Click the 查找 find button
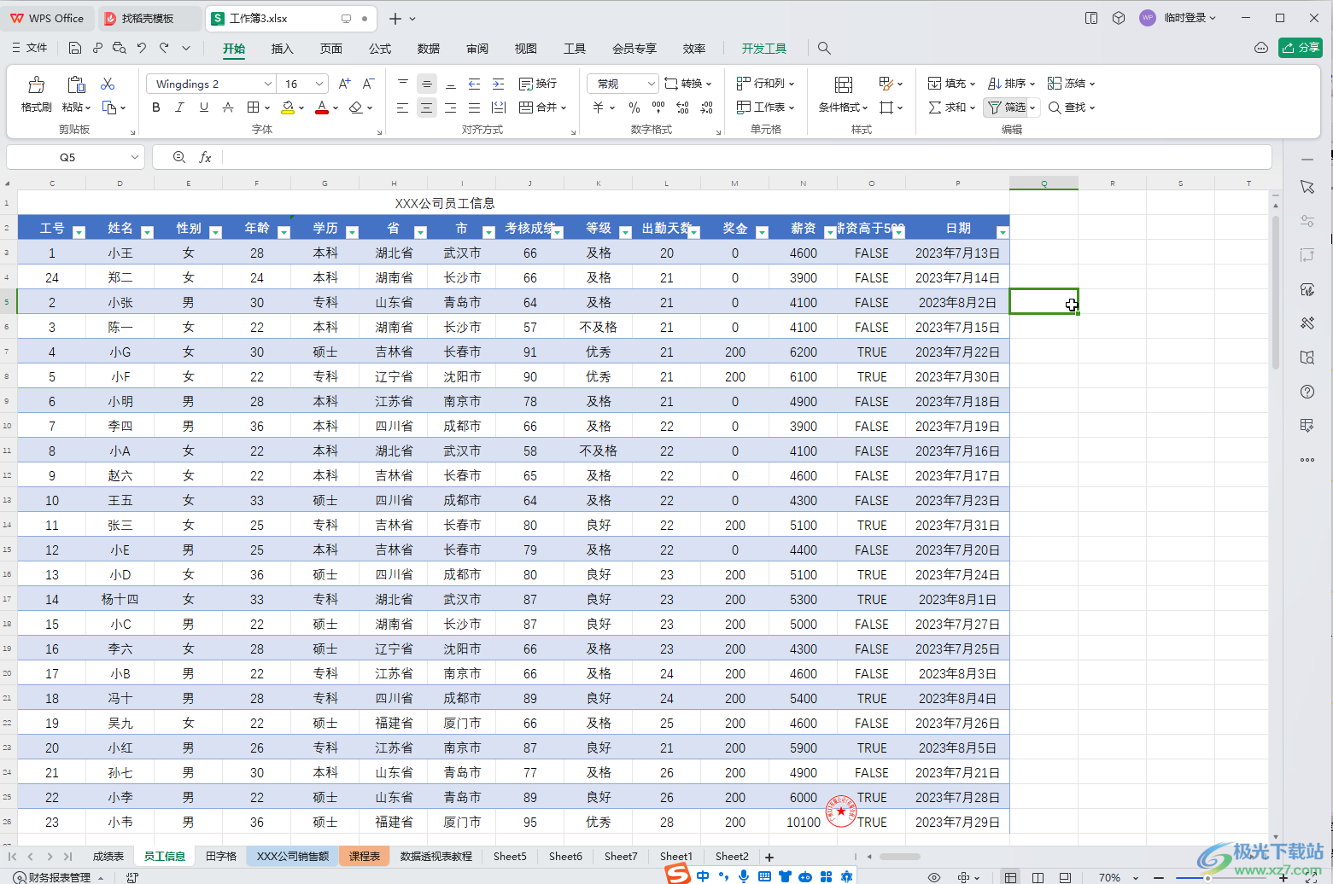The image size is (1333, 884). point(1071,108)
